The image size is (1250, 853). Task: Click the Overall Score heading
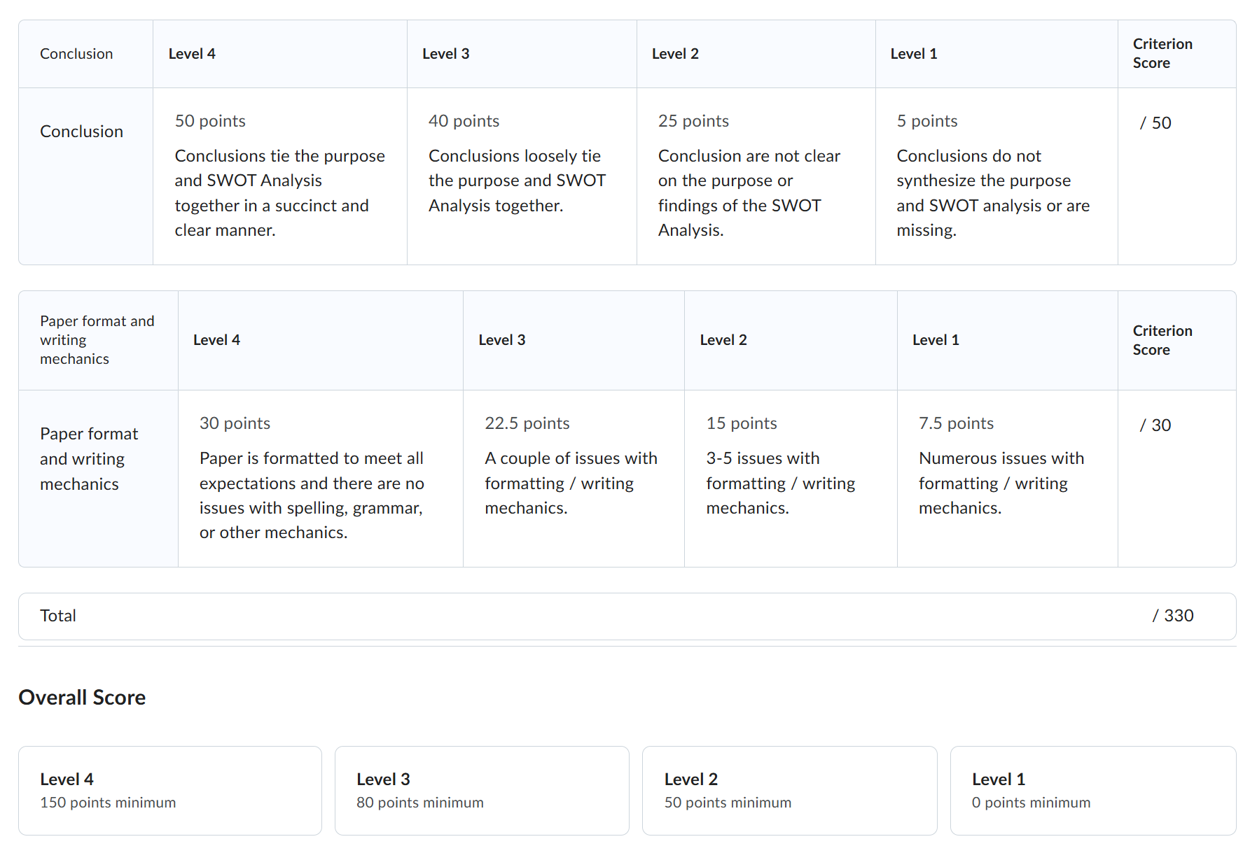[x=82, y=698]
